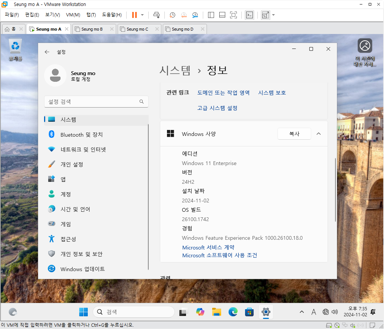Open the 보기(V) menu
Screen dimensions: 384x329
pos(52,15)
